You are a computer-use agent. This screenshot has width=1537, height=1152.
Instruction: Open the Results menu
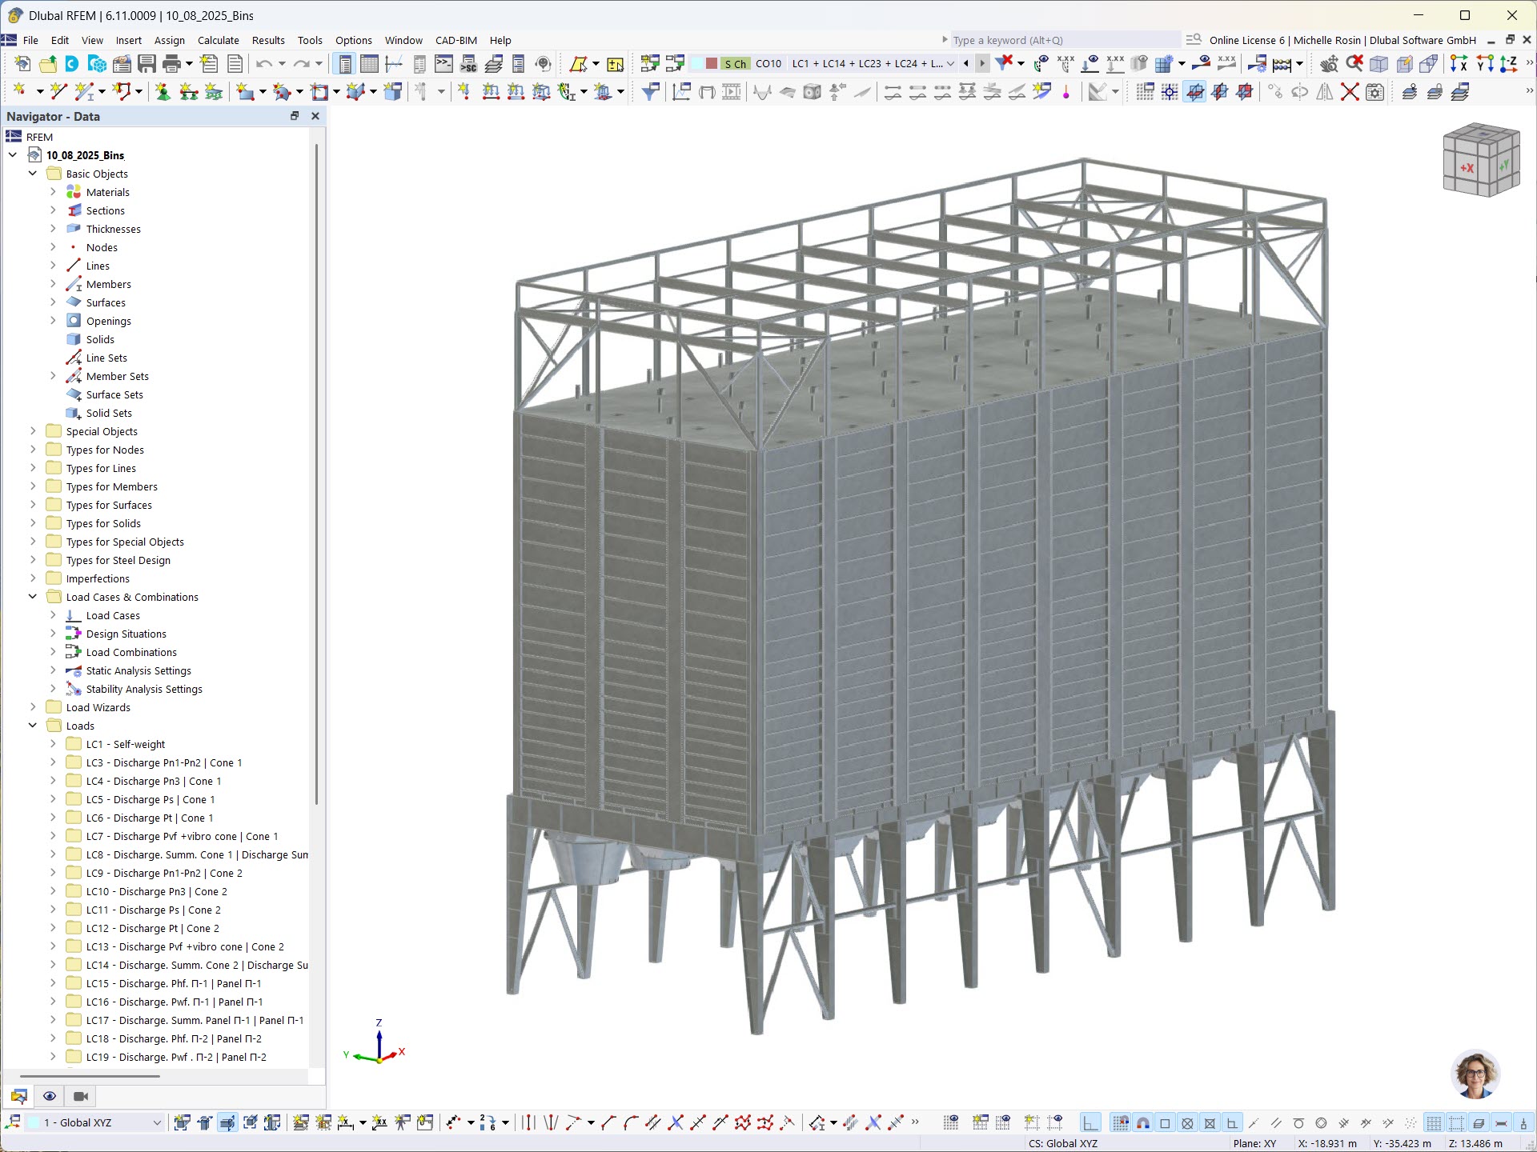(268, 40)
